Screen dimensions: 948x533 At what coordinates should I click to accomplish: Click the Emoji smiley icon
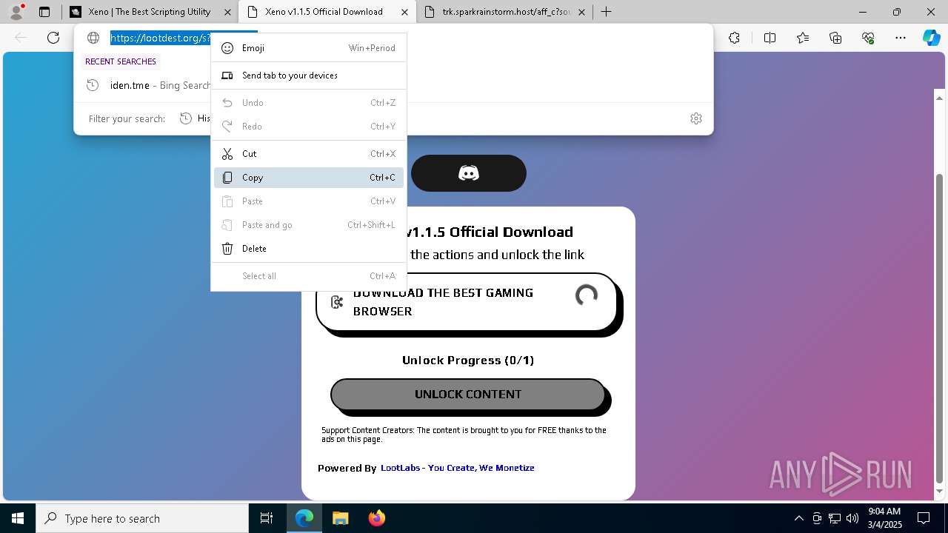click(227, 48)
